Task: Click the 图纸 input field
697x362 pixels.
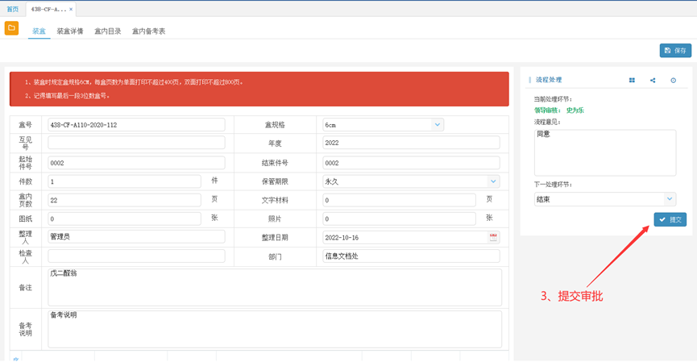Action: coord(124,218)
